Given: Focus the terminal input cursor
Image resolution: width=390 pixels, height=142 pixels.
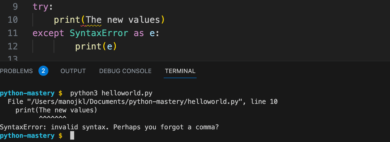Looking at the screenshot, I should [x=72, y=136].
